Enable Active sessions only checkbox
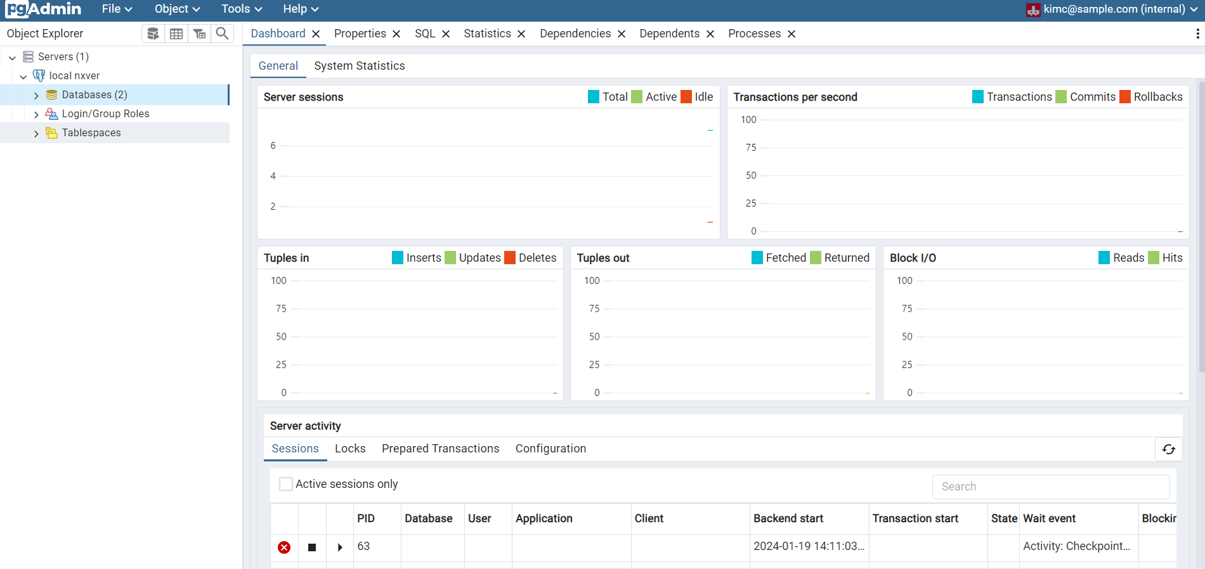The width and height of the screenshot is (1205, 569). click(x=286, y=484)
